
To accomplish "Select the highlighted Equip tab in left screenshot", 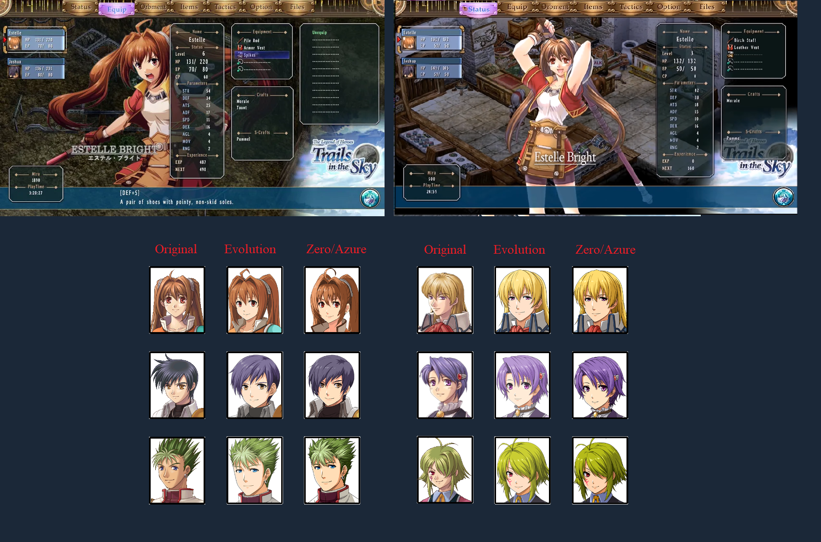I will click(x=117, y=9).
